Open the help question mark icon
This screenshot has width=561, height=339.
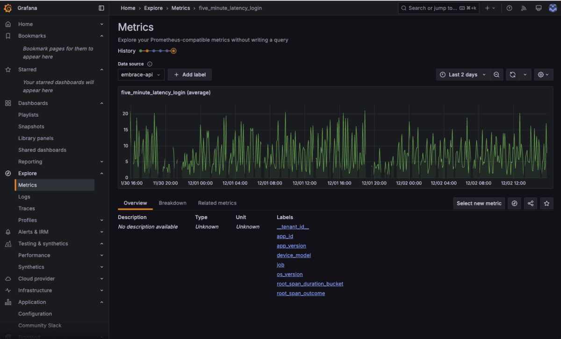click(510, 8)
